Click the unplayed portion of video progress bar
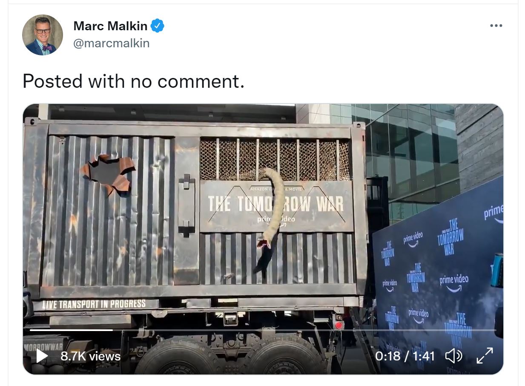 pyautogui.click(x=298, y=330)
